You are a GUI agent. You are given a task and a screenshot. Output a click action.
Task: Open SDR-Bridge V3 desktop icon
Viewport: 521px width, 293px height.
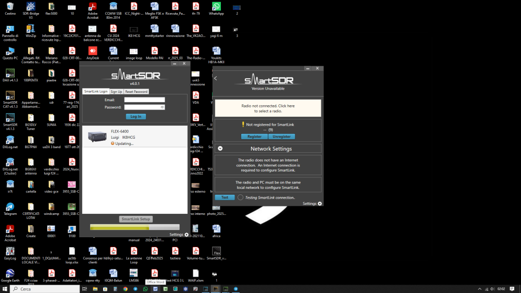[31, 10]
